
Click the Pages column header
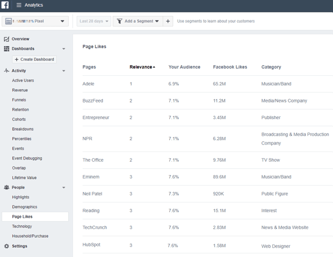[89, 67]
